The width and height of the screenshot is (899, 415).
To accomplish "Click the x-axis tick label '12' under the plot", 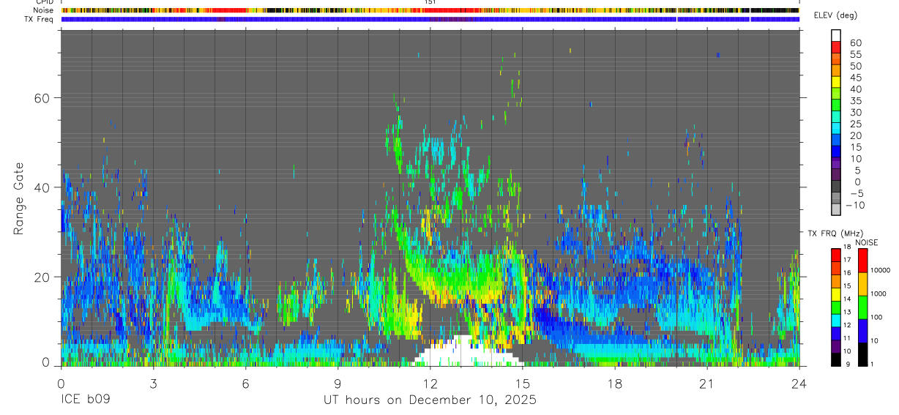I will point(430,384).
